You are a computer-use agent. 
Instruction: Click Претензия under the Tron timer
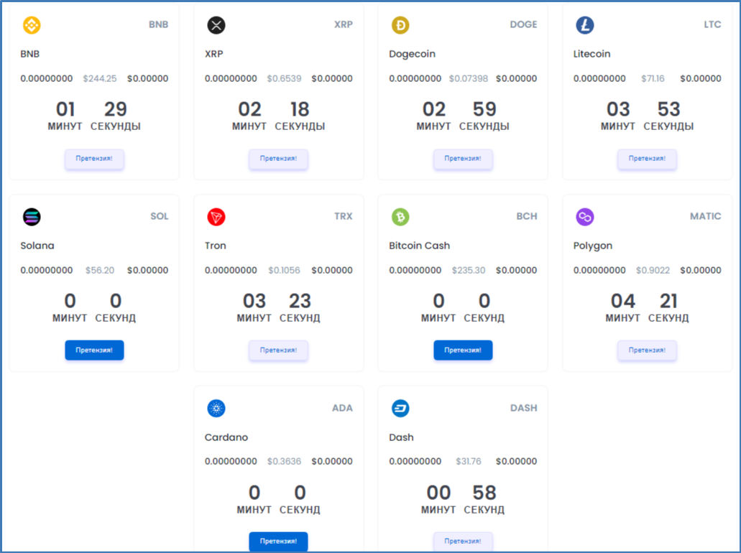[x=278, y=350]
